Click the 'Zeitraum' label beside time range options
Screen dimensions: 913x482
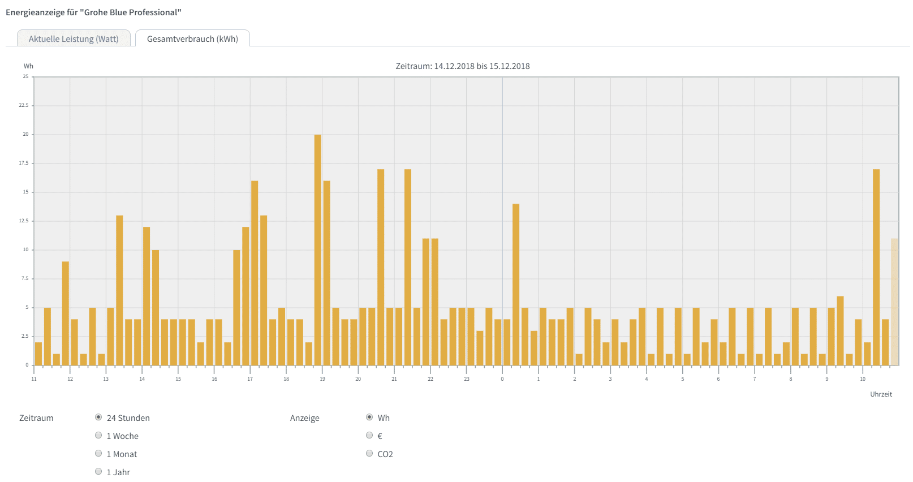coord(36,418)
